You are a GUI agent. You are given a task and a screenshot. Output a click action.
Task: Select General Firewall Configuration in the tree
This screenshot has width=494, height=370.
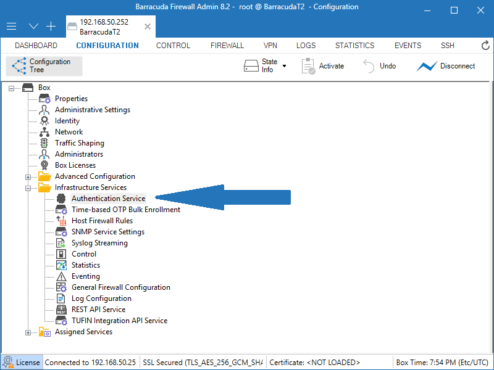(121, 287)
